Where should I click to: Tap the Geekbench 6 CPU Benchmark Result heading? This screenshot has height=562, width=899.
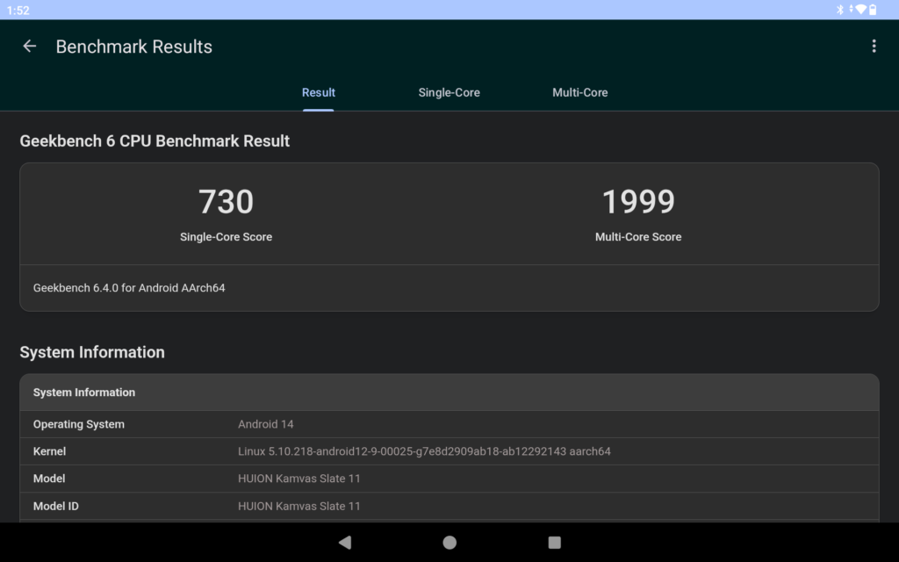click(155, 141)
